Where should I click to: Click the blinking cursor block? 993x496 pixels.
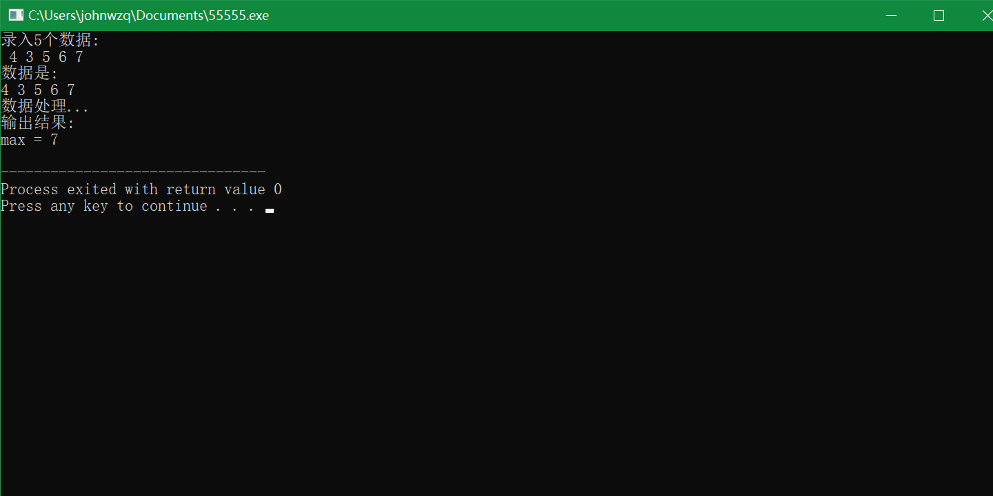tap(270, 210)
